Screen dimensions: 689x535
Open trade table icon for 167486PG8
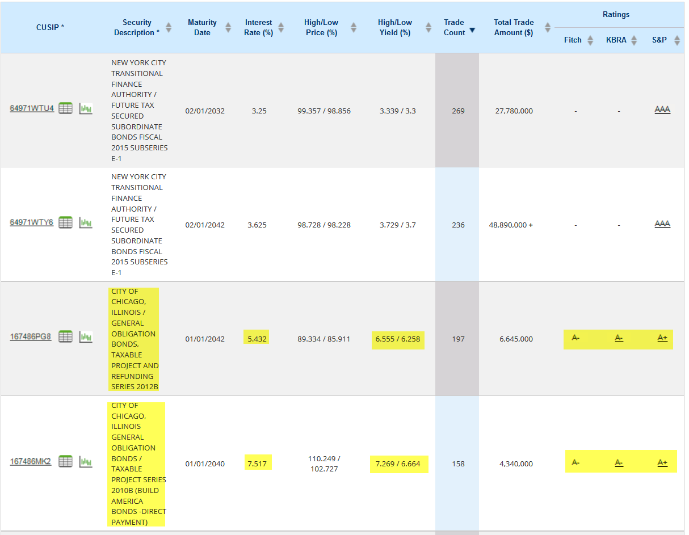point(66,336)
